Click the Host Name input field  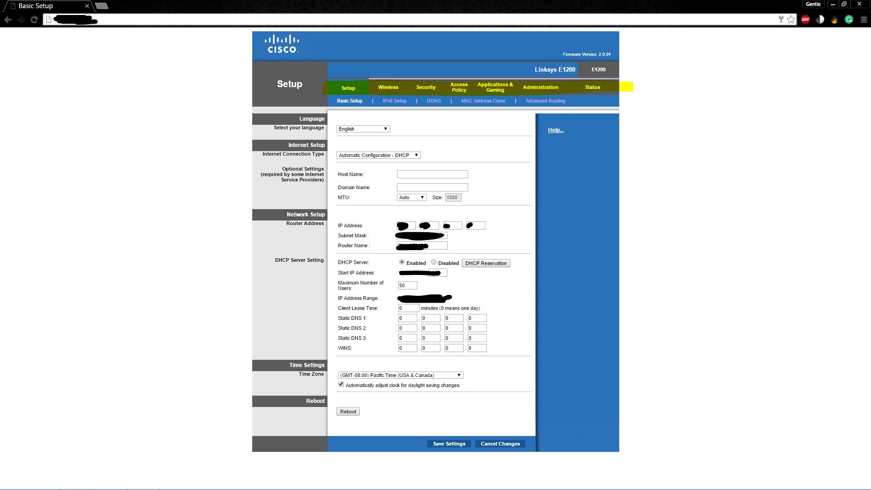tap(432, 174)
